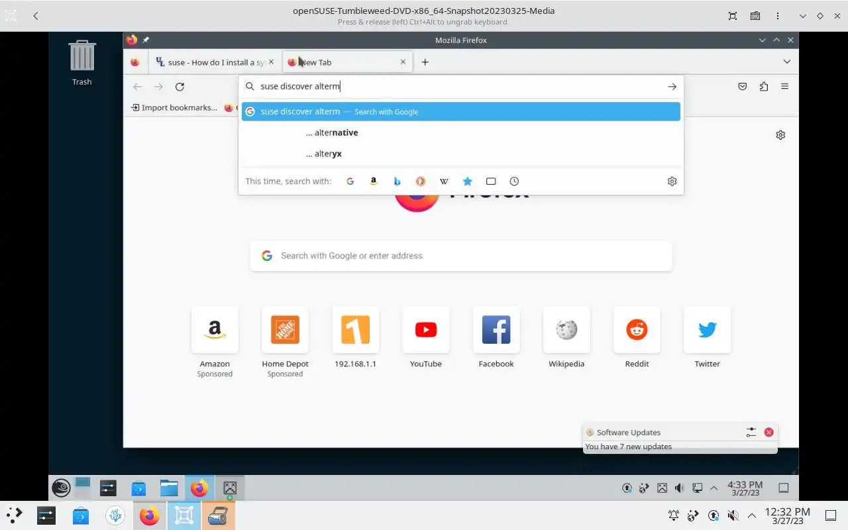
Task: Open the New Tab personalize gear
Action: click(780, 135)
